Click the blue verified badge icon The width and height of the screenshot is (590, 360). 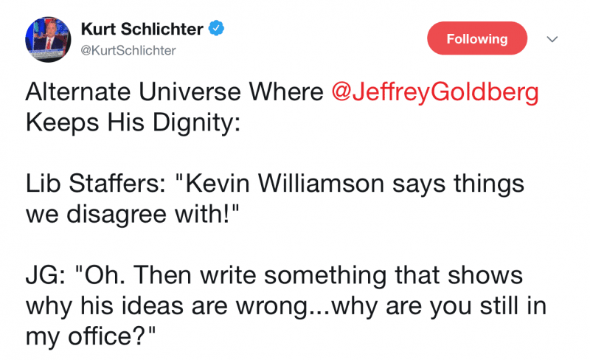point(216,29)
